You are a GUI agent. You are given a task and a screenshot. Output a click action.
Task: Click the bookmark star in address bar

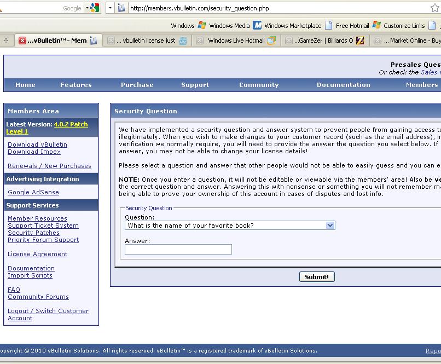pyautogui.click(x=434, y=8)
